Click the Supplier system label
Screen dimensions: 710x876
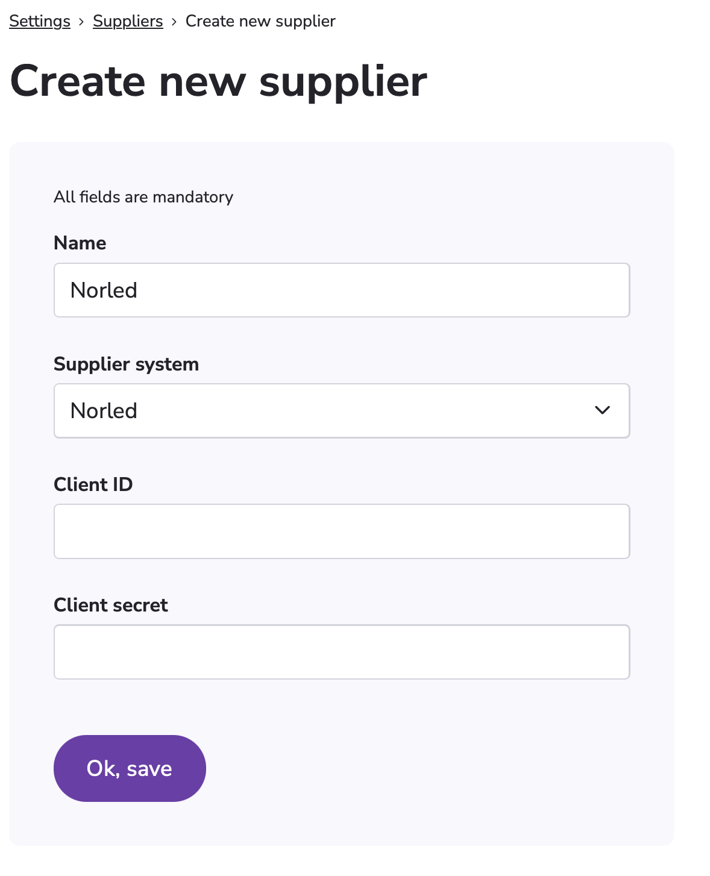click(126, 364)
